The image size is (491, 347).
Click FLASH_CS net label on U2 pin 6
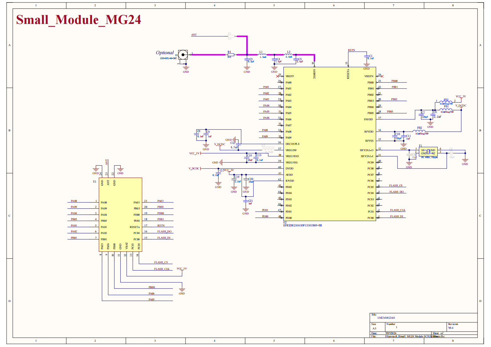(x=396, y=185)
